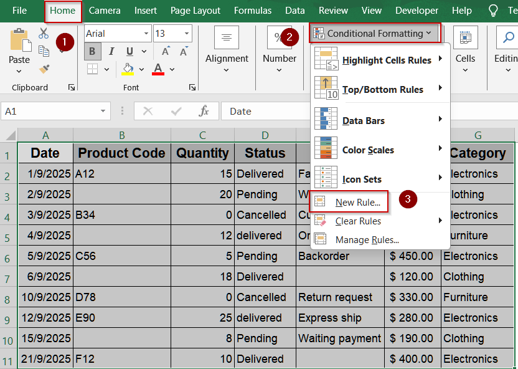Open the Name Box dropdown arrow
The width and height of the screenshot is (518, 369).
[103, 111]
